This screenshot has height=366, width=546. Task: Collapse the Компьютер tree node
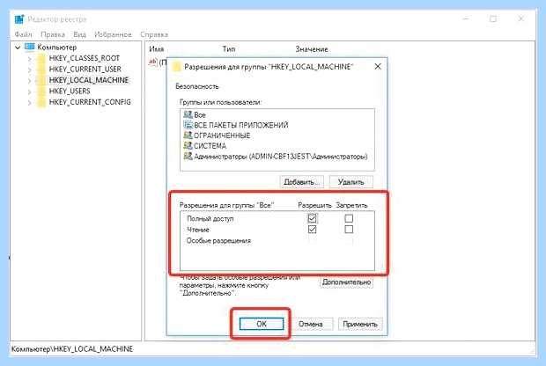pyautogui.click(x=18, y=48)
